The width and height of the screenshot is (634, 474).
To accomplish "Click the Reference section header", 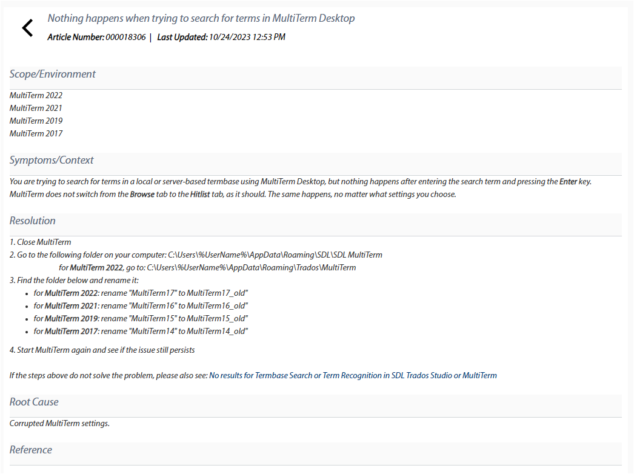I will tap(30, 450).
